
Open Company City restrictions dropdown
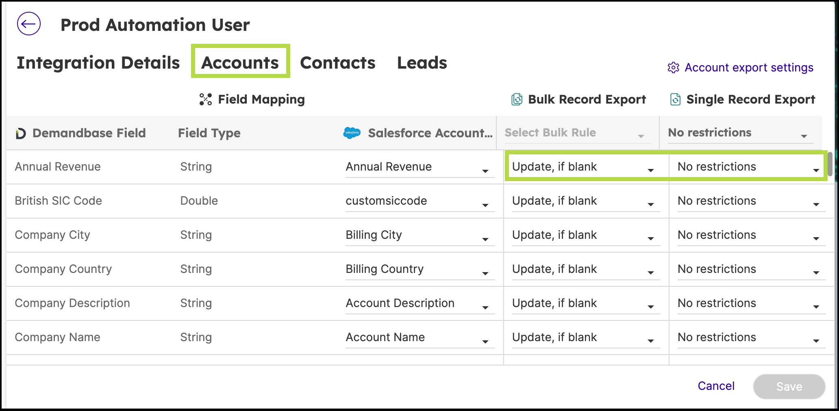point(751,235)
